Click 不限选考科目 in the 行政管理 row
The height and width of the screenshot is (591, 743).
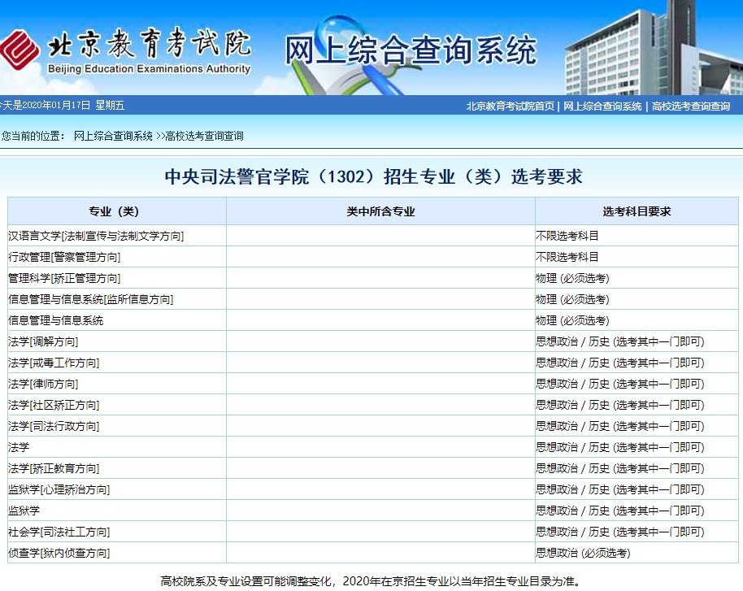pyautogui.click(x=567, y=257)
